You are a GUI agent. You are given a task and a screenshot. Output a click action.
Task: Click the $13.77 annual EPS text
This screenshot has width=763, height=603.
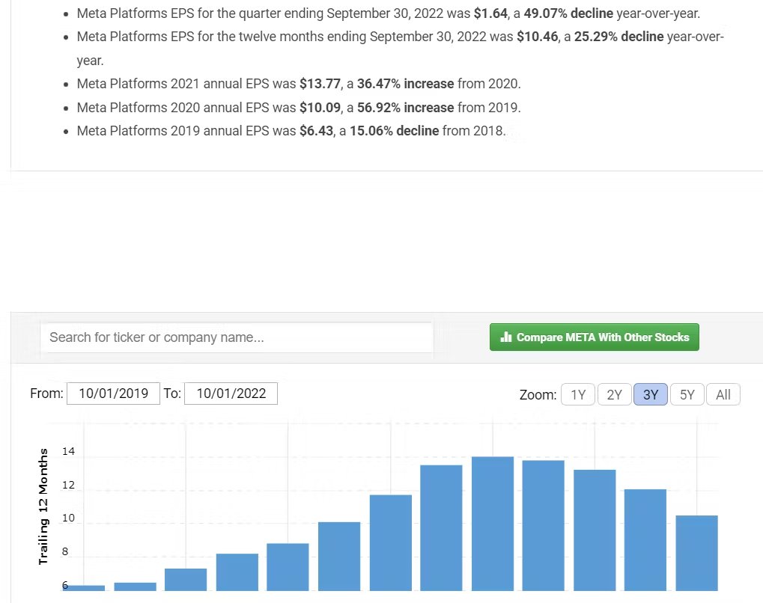(320, 84)
